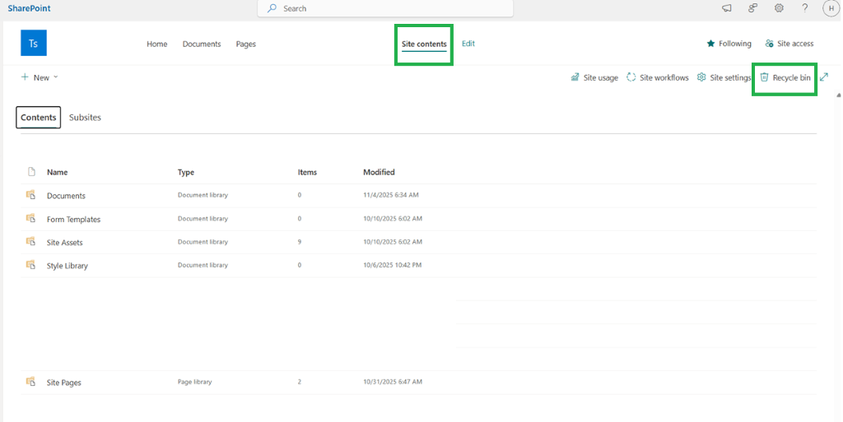Screen dimensions: 843x422
Task: Click the SharePoint title link
Action: coord(29,8)
